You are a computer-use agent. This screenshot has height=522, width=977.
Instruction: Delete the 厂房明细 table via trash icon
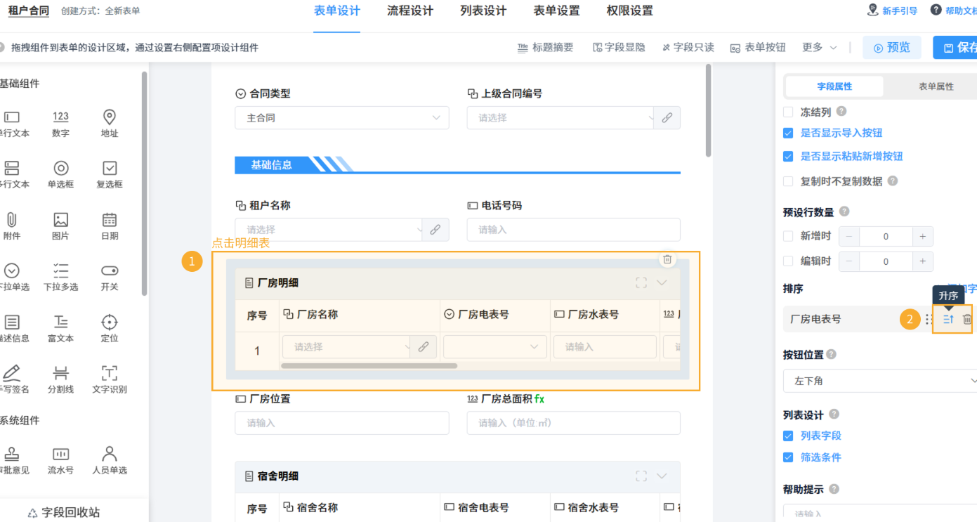tap(667, 259)
